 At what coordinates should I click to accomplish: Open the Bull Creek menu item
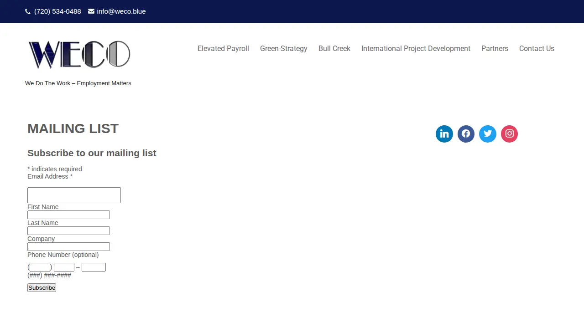pos(334,48)
